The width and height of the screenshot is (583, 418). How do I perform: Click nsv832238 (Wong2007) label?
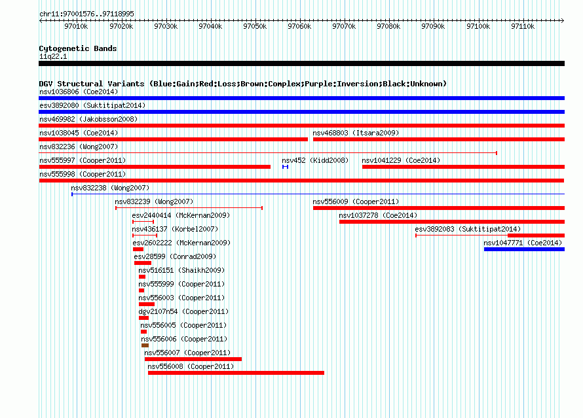110,188
